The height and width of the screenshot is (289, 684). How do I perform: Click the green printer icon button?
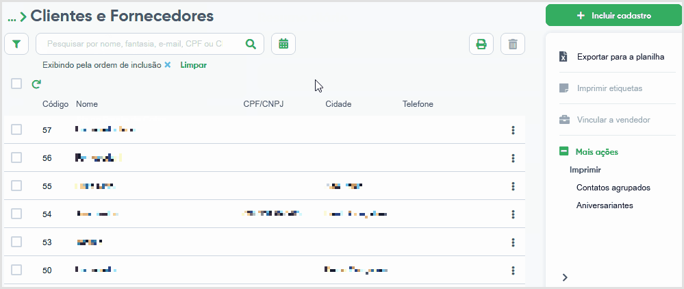coord(481,44)
